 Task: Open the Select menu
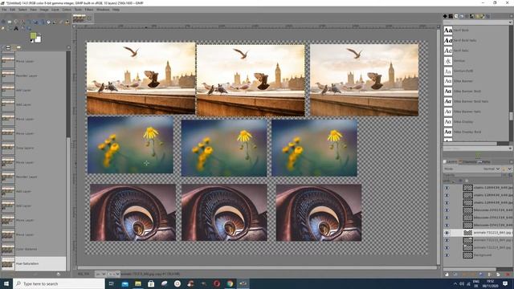pos(22,10)
